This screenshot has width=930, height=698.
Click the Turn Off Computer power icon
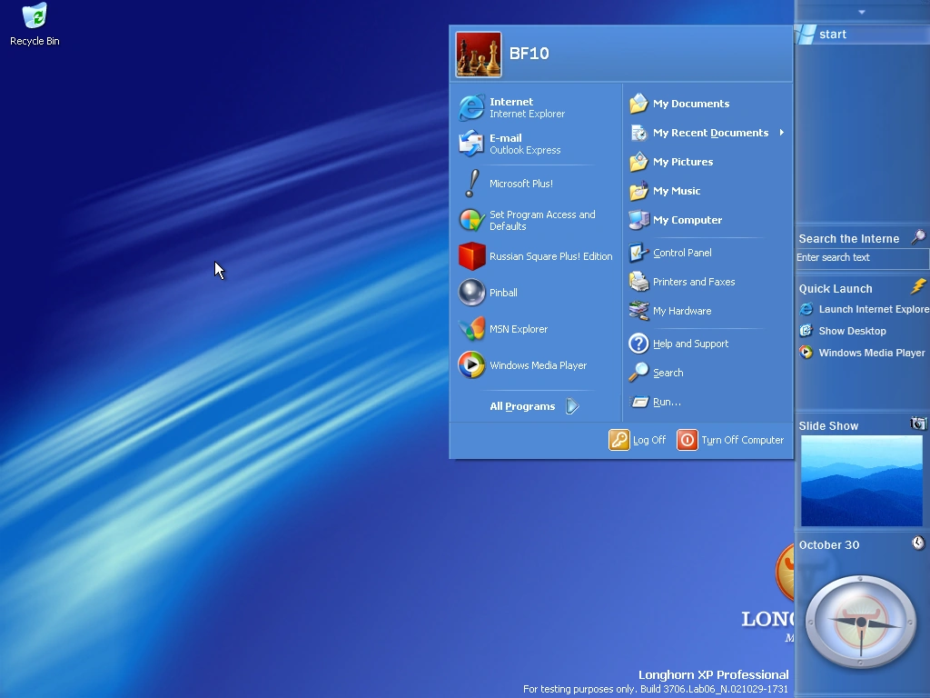click(688, 440)
